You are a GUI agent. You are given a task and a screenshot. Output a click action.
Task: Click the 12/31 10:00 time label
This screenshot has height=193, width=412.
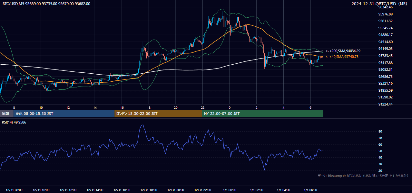tap(41, 190)
